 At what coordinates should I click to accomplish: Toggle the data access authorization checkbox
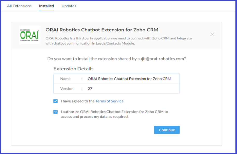click(55, 112)
